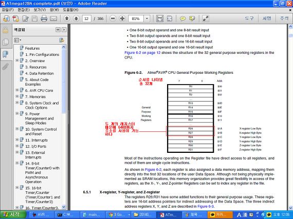This screenshot has width=293, height=219.
Task: Open the 5. About Code Examples bookmark
Action: (x=37, y=82)
